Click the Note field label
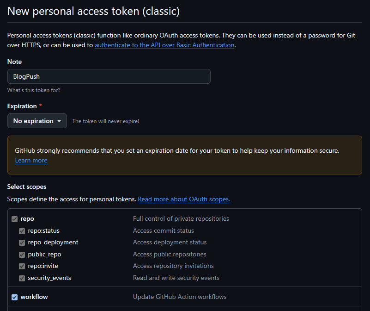370x311 pixels. click(x=14, y=62)
